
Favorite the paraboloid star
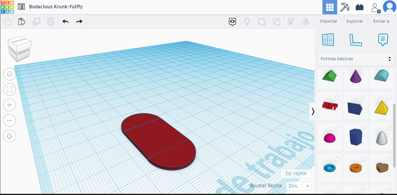pyautogui.click(x=389, y=128)
